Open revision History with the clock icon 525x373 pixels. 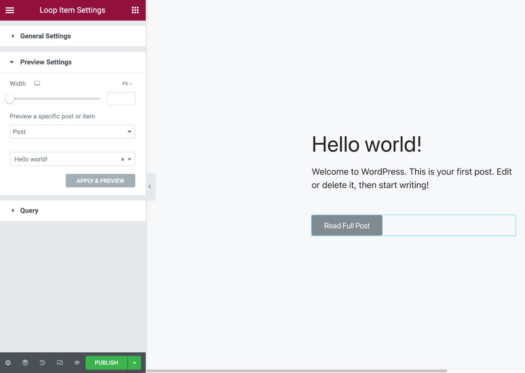point(42,363)
